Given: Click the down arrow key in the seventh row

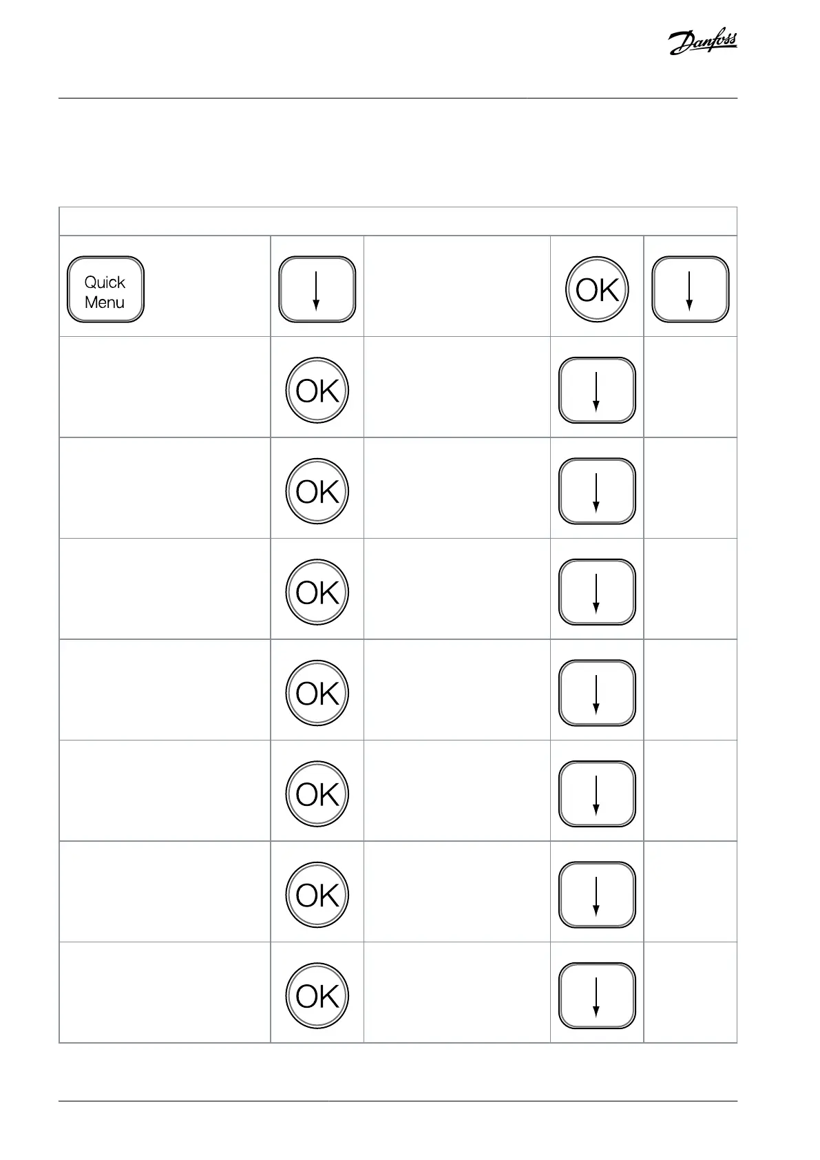Looking at the screenshot, I should 597,895.
